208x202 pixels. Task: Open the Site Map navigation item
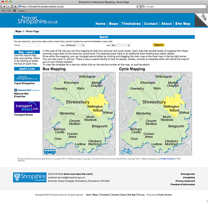183,24
